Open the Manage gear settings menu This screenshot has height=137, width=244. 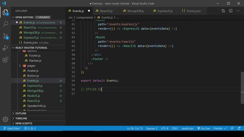click(5, 119)
